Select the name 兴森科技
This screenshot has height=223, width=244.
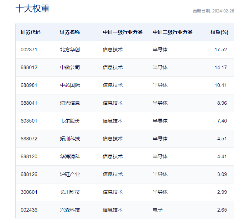[x=70, y=210]
